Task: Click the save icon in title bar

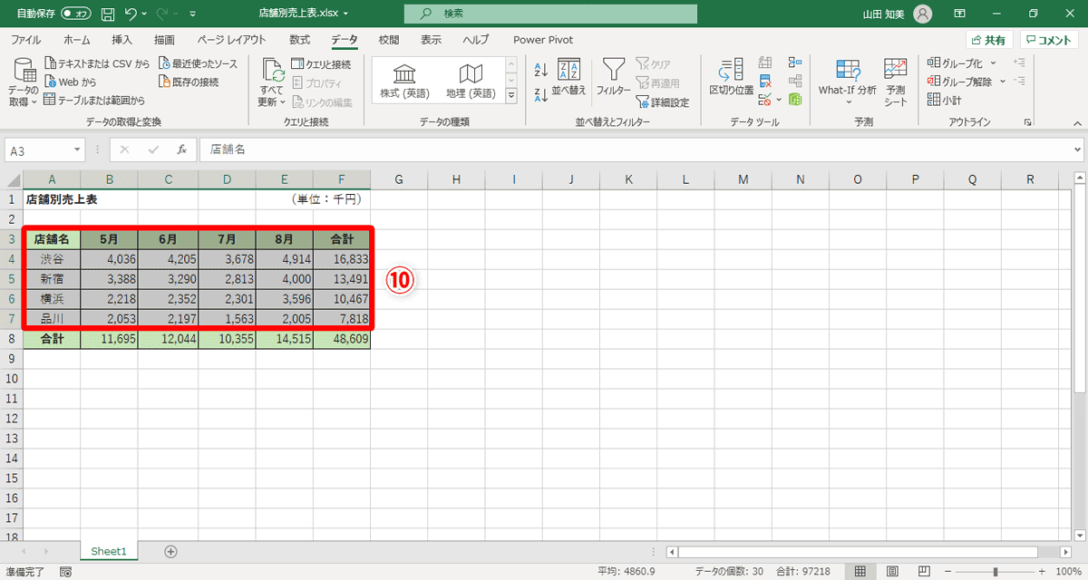Action: (x=108, y=14)
